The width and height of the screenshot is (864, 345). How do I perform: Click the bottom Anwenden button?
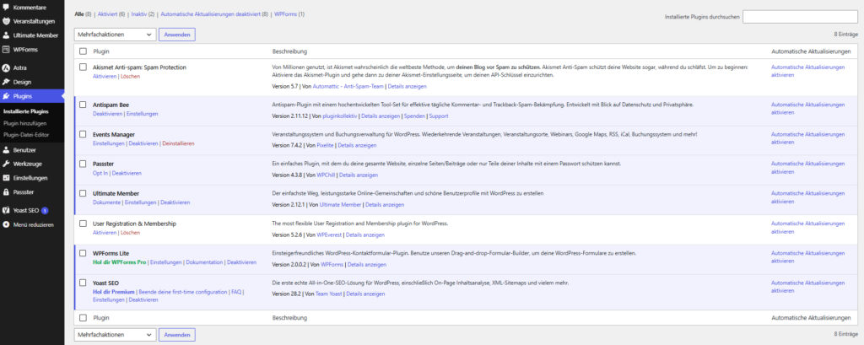(x=177, y=335)
